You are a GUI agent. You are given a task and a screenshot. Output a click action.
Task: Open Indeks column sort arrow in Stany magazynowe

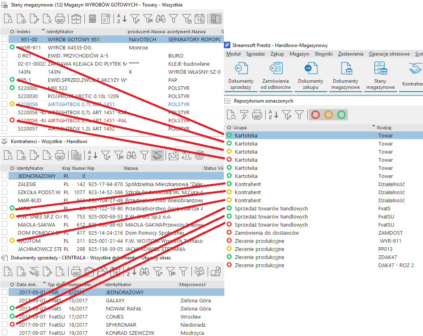click(43, 30)
